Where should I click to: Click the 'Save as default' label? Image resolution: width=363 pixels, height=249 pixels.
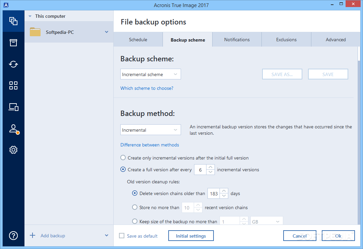[x=142, y=236]
